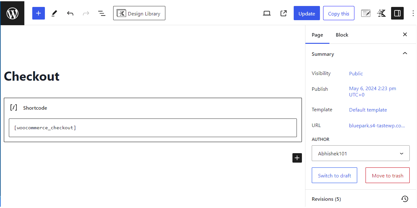Click inside the woocommerce_checkout shortcode field
Viewport: 417px width, 208px height.
[x=153, y=128]
